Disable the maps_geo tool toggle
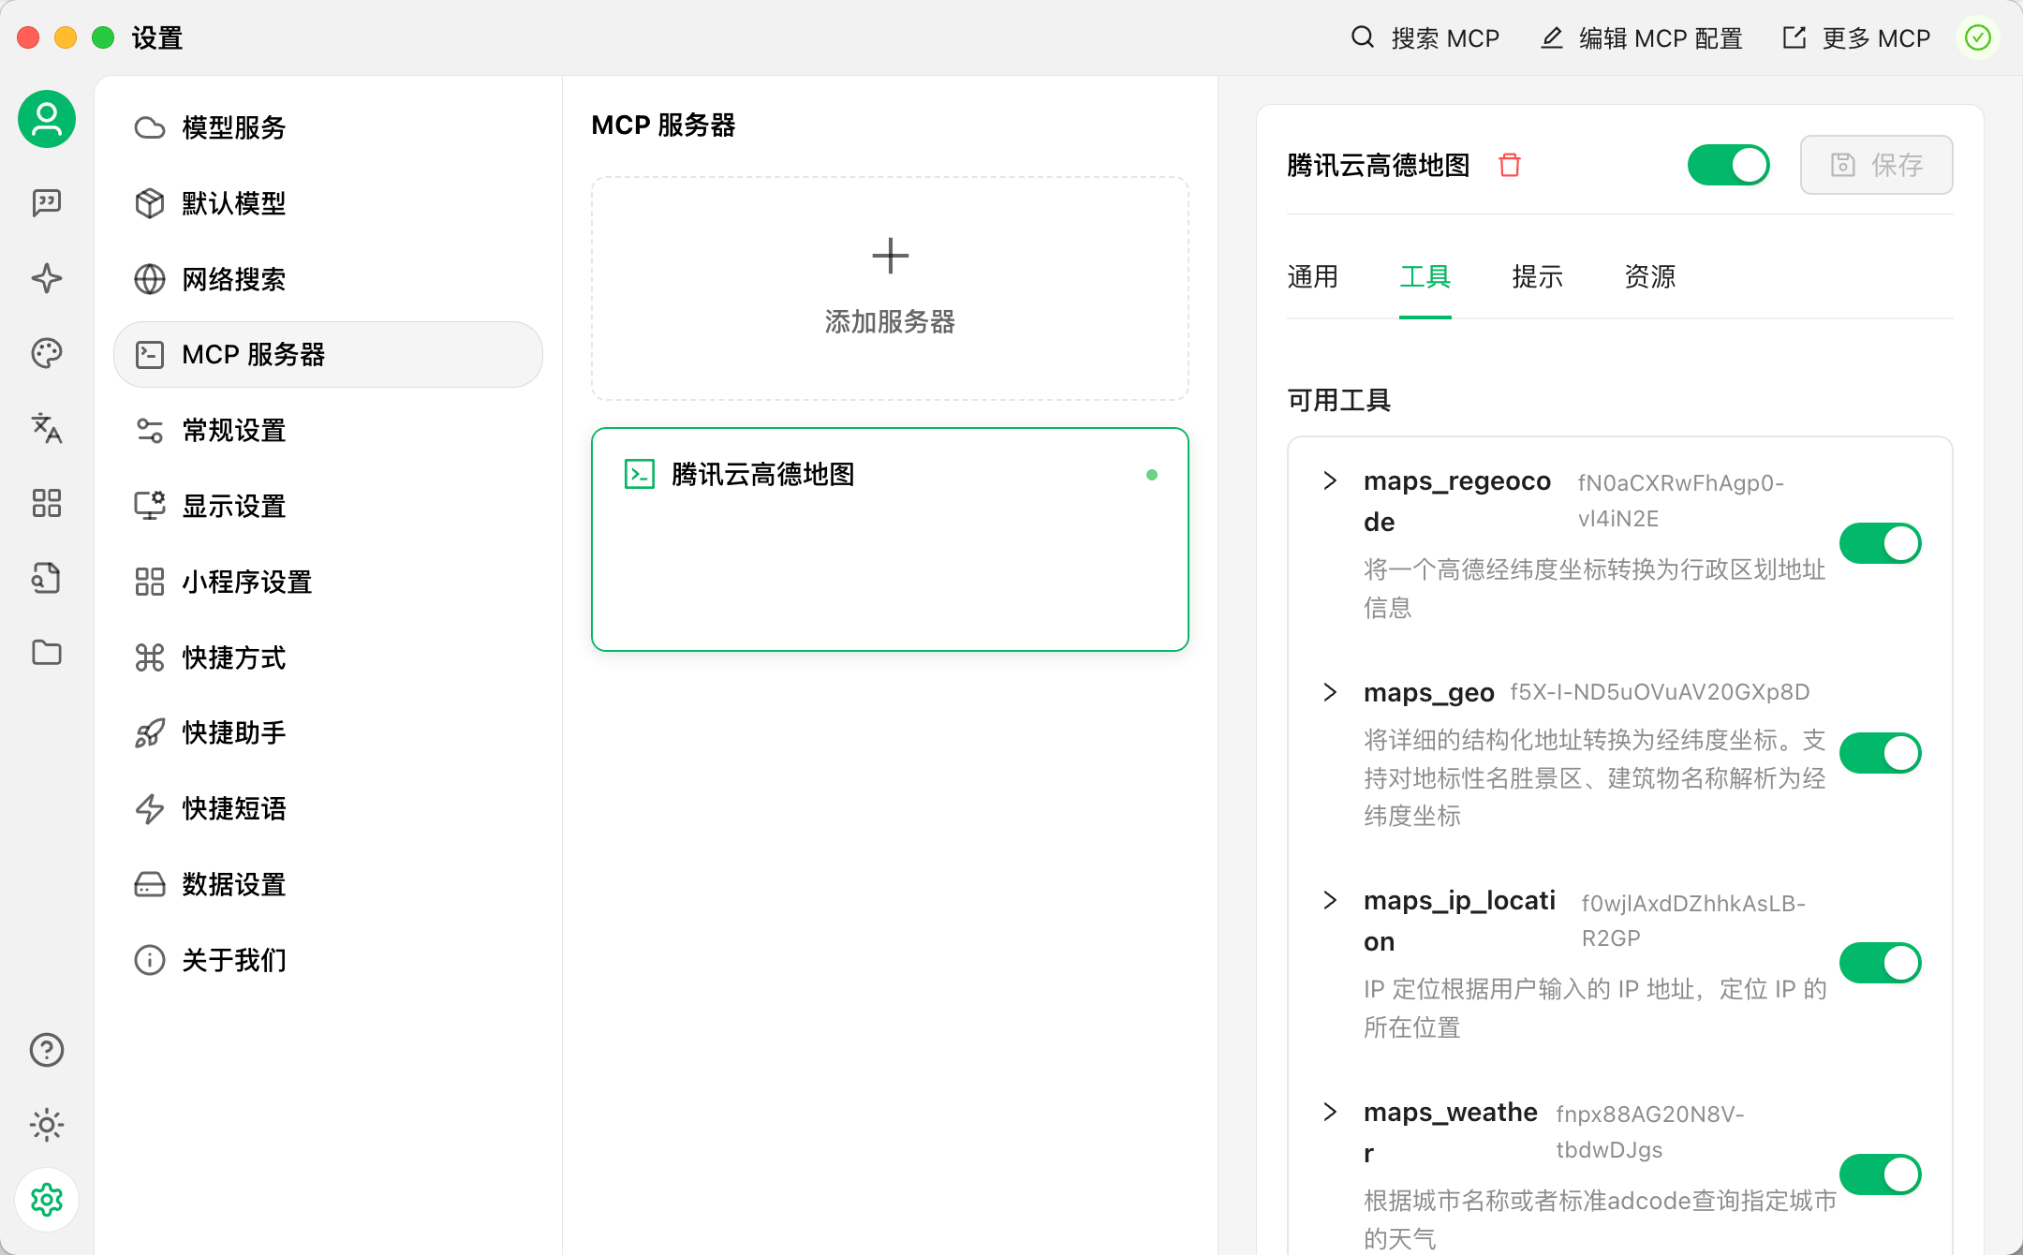Viewport: 2023px width, 1255px height. [x=1880, y=753]
